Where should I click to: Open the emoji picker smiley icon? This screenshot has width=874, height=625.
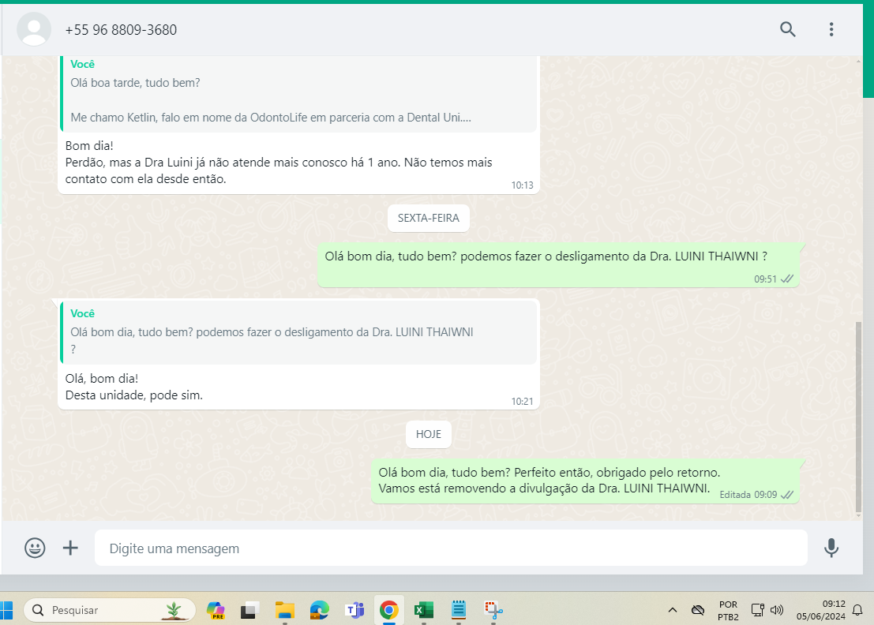click(x=35, y=548)
